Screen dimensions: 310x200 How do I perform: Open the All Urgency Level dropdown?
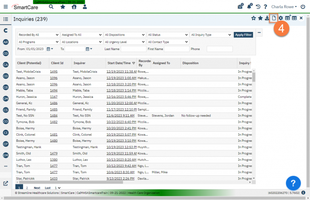[124, 42]
